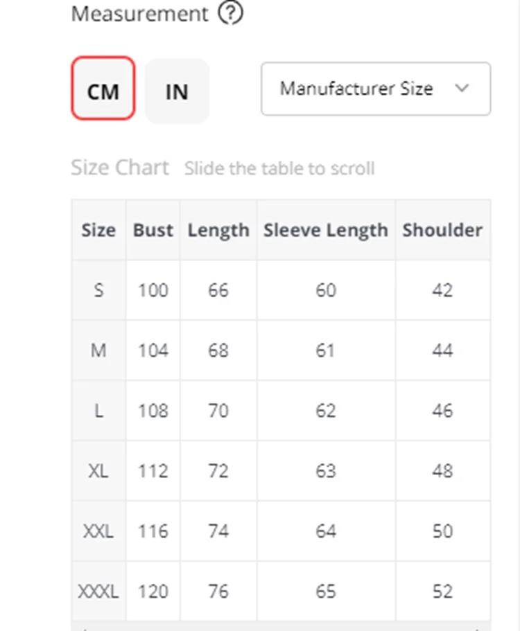
Task: Select the XXL size row label
Action: (98, 531)
